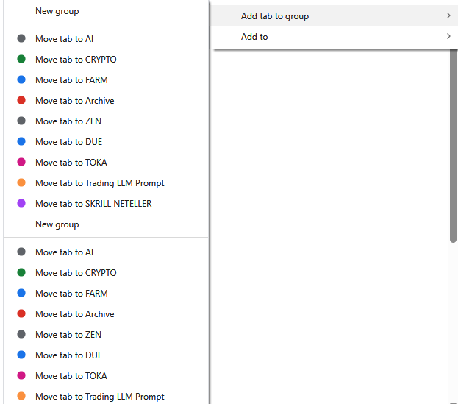
Task: Click the green CRYPTO dot in the upper list
Action: click(21, 60)
